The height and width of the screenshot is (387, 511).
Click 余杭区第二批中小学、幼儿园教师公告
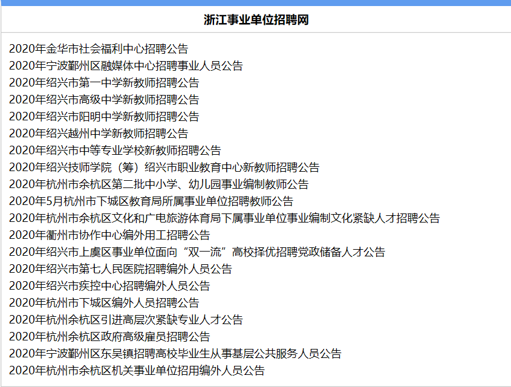[x=158, y=184]
